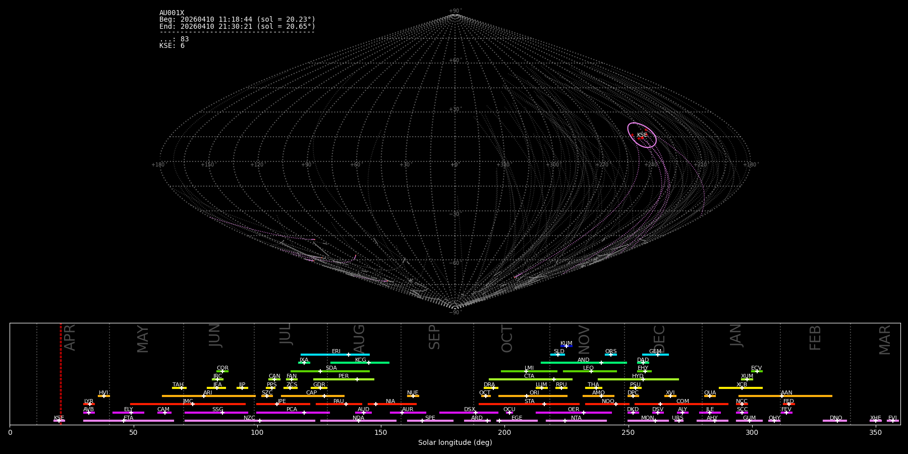Click the 'Solar longitude (deg)' axis title
This screenshot has width=908, height=454.
coord(455,442)
